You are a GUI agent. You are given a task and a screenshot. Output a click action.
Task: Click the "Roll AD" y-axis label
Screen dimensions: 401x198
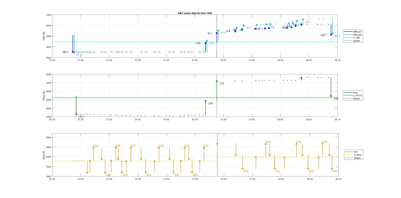pyautogui.click(x=44, y=155)
